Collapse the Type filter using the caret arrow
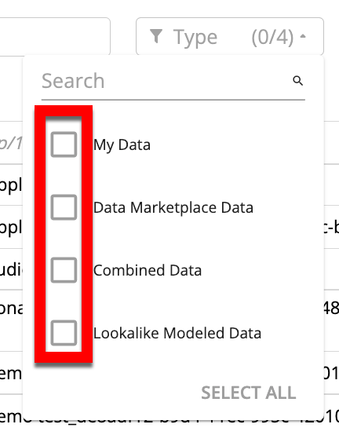Screen dimensions: 339x435 click(x=303, y=36)
